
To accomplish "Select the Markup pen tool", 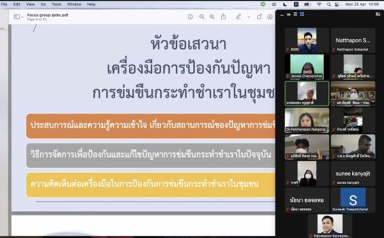I will click(x=238, y=17).
